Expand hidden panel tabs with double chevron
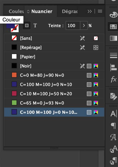The width and height of the screenshot is (118, 167). tap(90, 11)
